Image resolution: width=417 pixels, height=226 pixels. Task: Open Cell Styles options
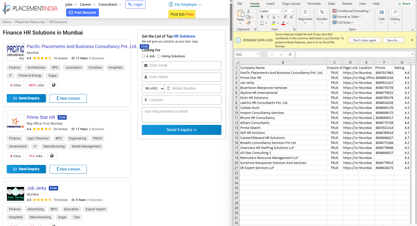coord(343,22)
